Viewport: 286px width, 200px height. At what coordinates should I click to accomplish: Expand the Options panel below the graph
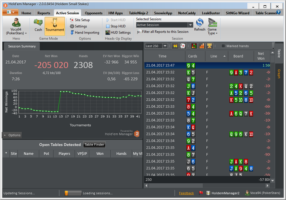pyautogui.click(x=12, y=135)
